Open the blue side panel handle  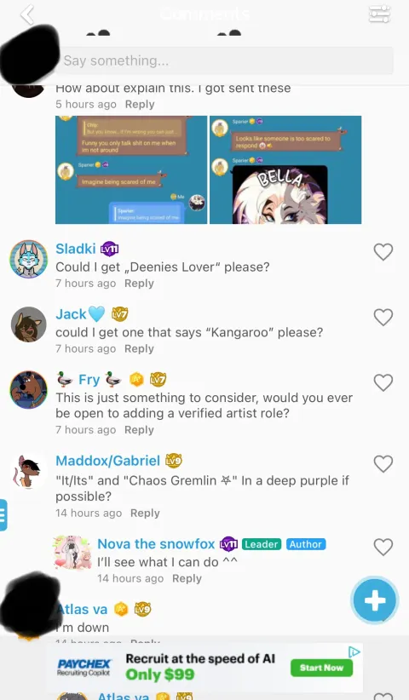click(x=3, y=514)
